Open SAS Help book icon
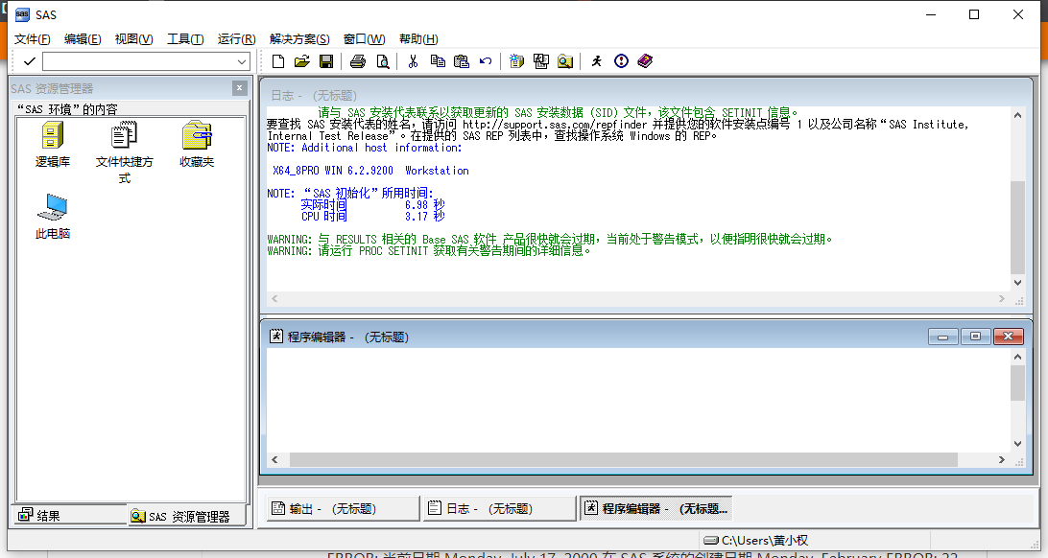The image size is (1048, 558). point(645,61)
